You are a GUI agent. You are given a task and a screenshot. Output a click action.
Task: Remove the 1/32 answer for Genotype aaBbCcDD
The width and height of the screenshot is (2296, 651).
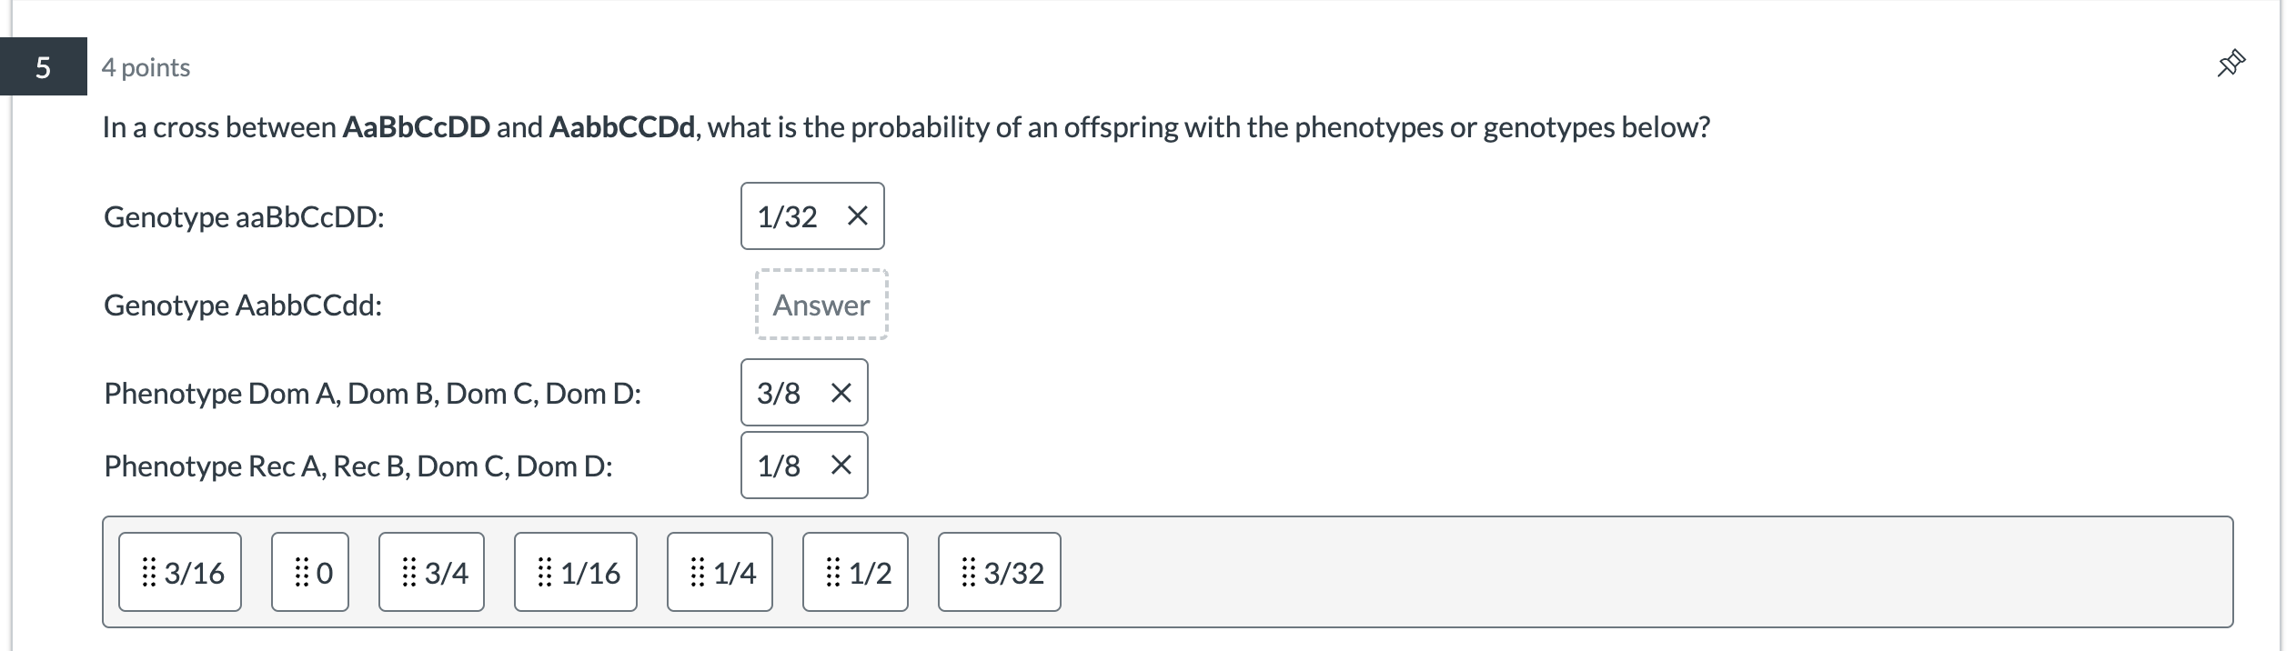click(x=855, y=216)
